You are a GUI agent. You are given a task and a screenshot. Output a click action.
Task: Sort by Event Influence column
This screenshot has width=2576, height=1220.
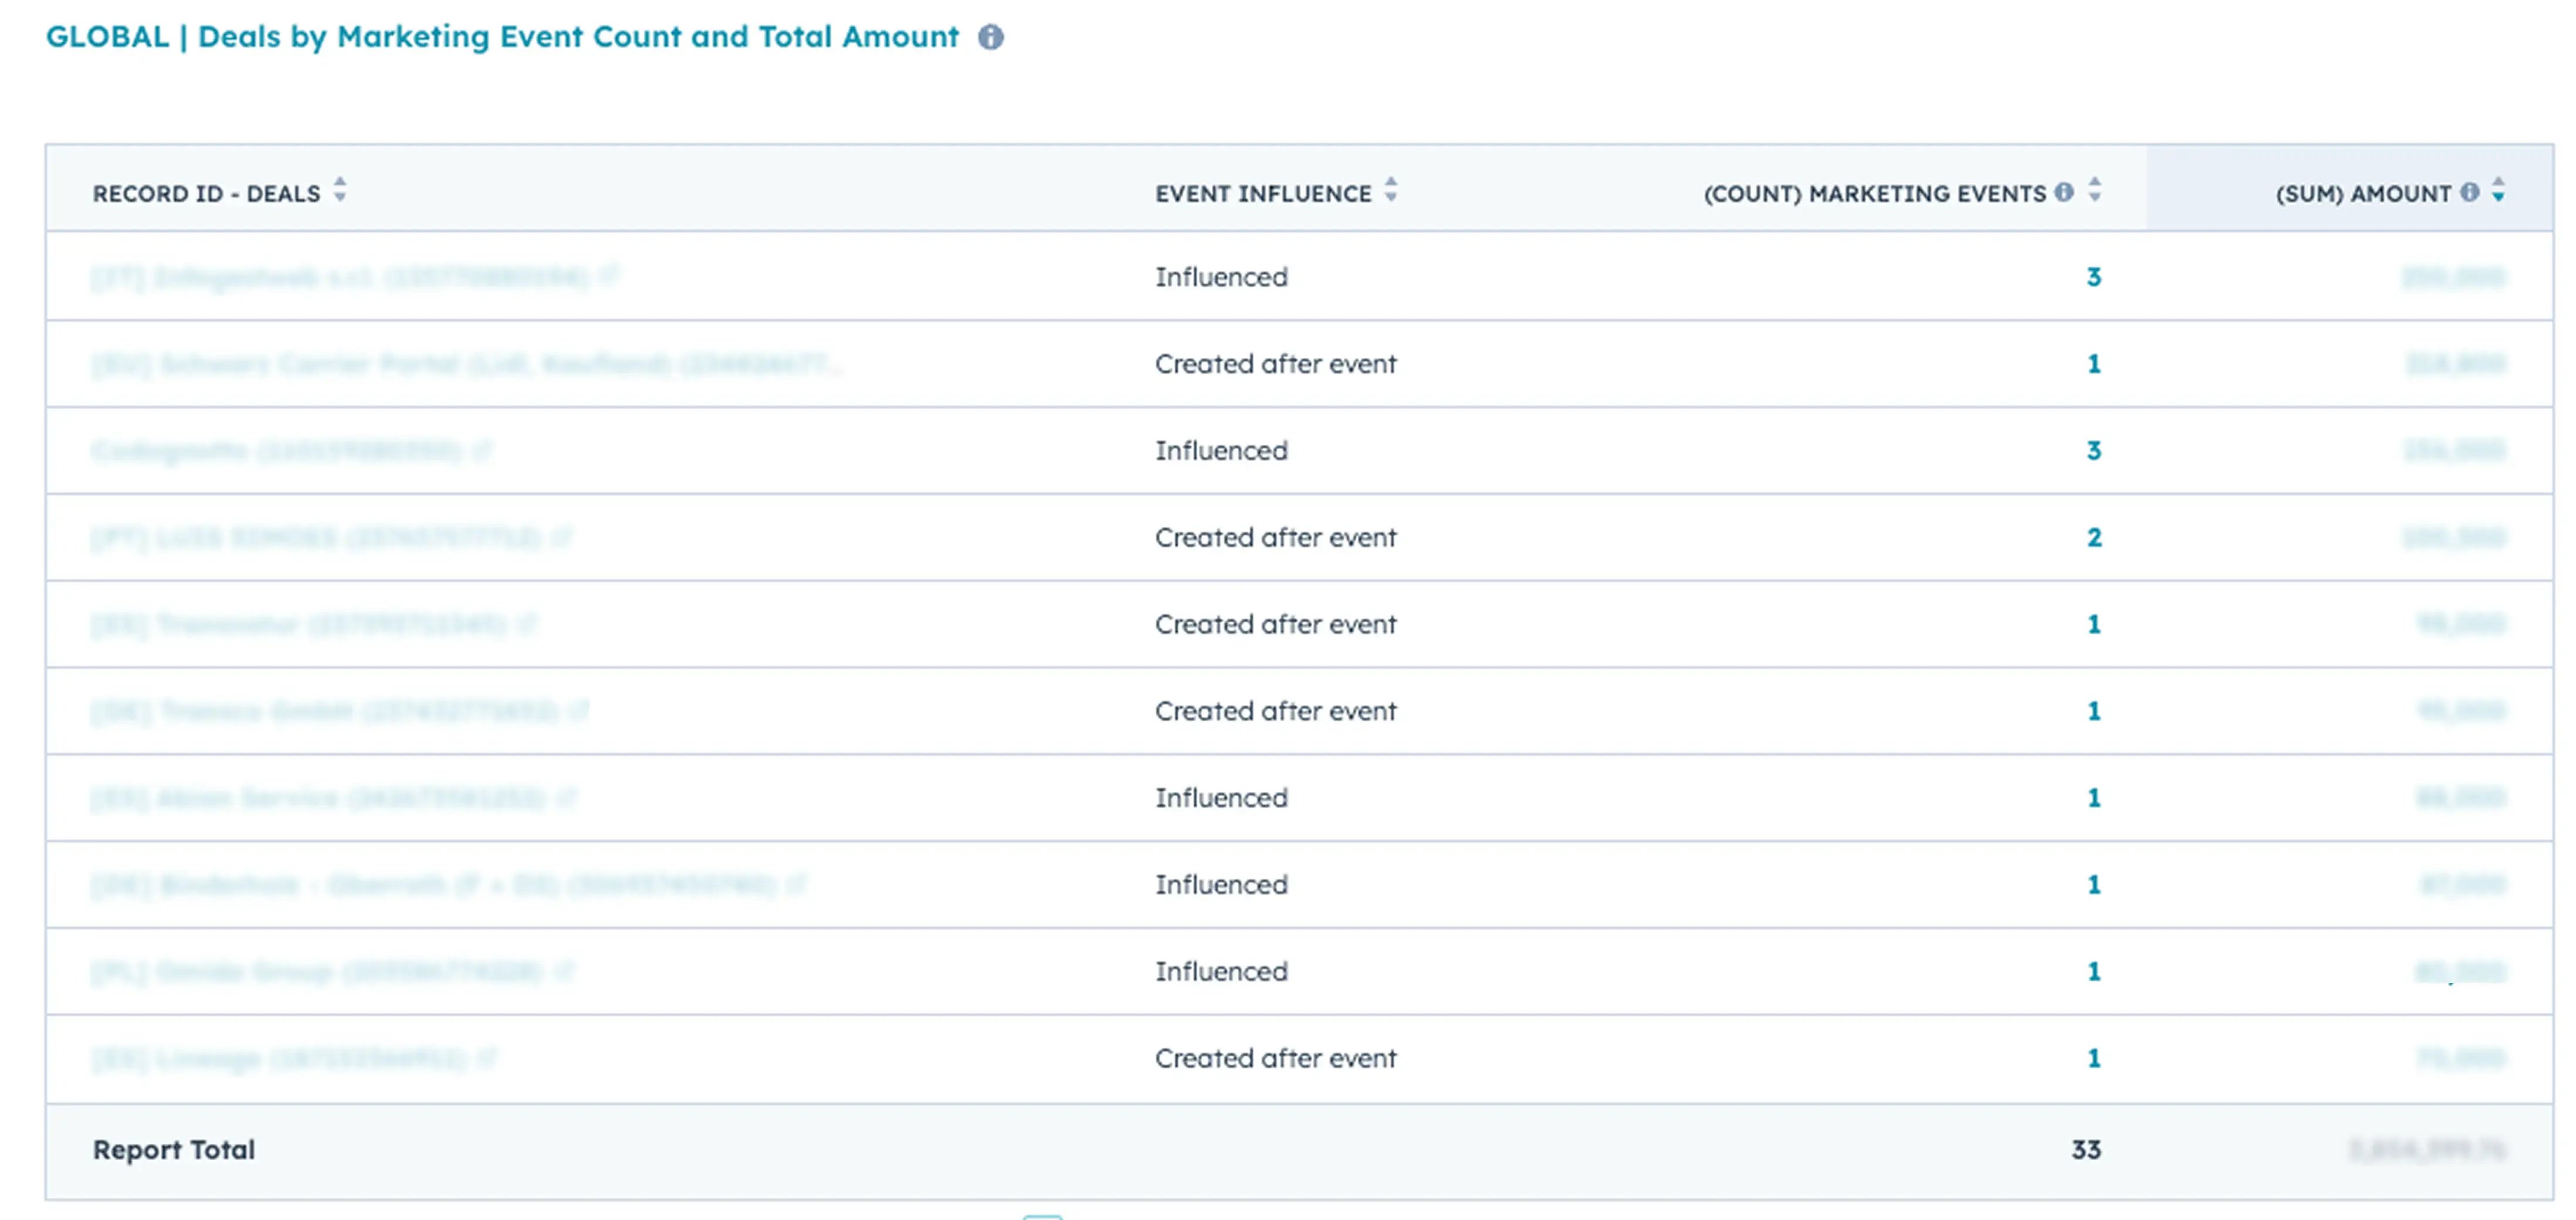point(1390,190)
